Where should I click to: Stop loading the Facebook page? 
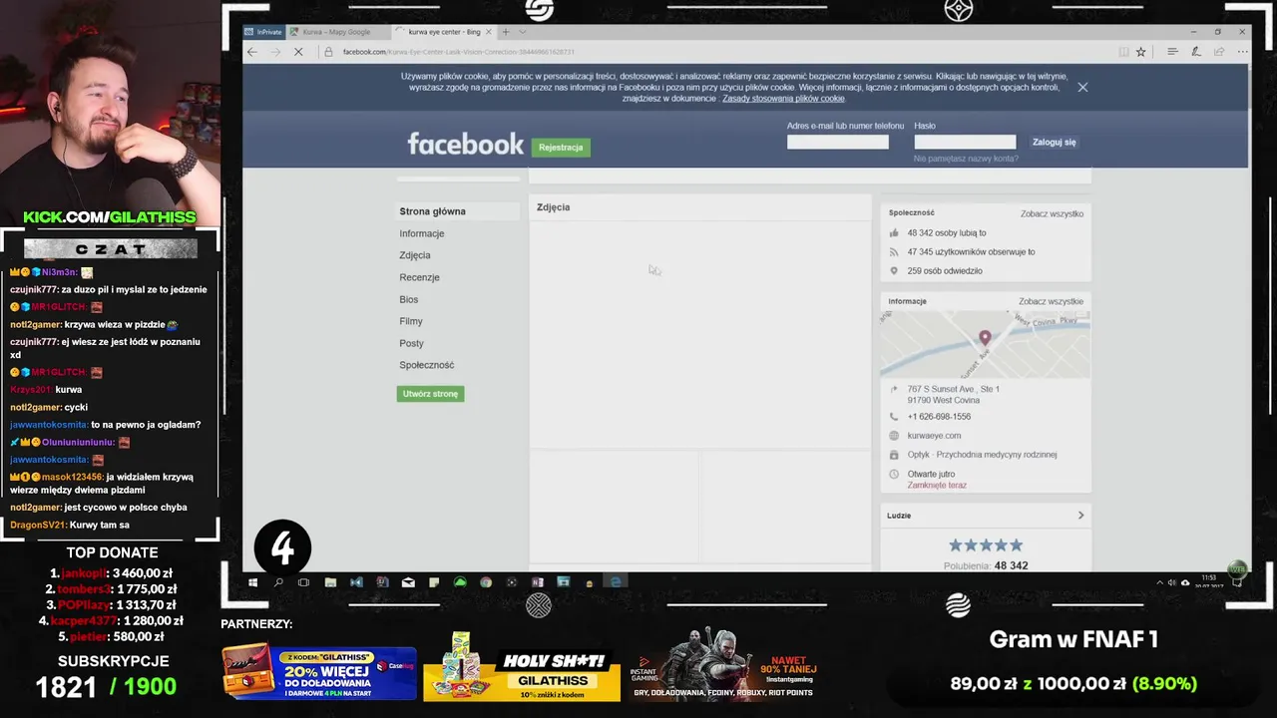click(298, 52)
